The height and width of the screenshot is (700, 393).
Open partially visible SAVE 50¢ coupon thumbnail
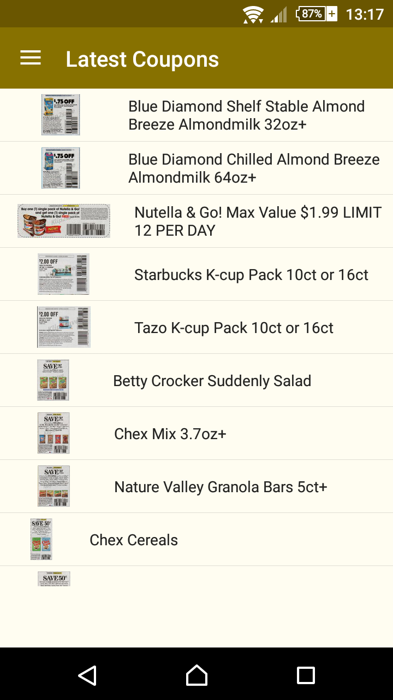(54, 579)
